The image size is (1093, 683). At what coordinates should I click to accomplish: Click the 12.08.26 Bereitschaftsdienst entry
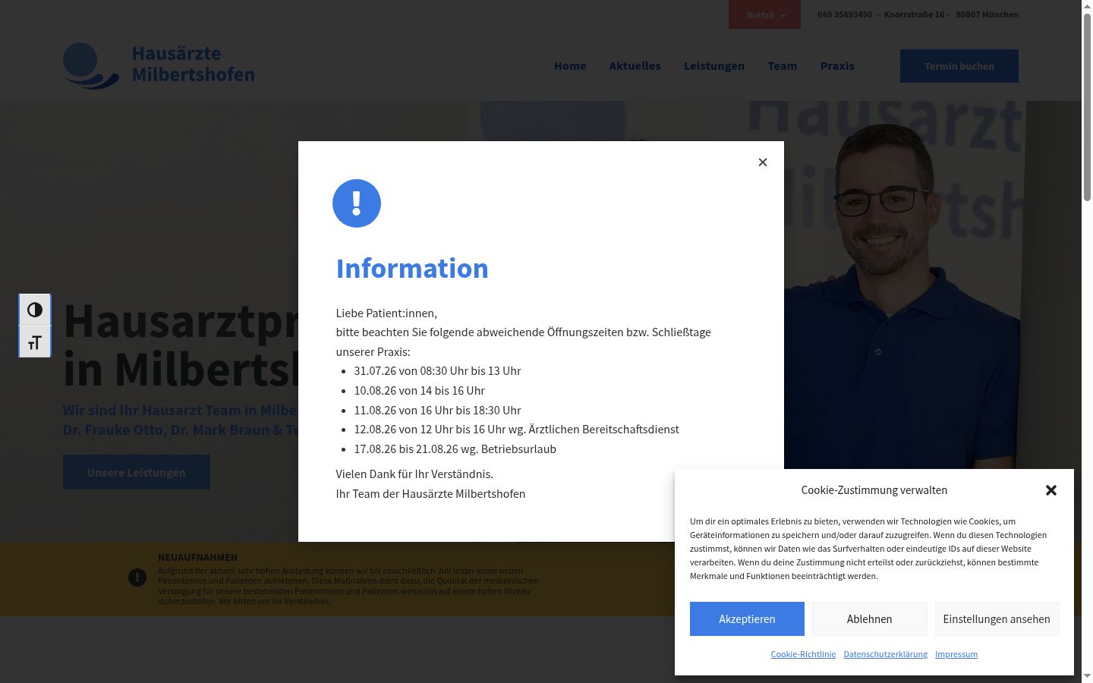click(x=516, y=430)
